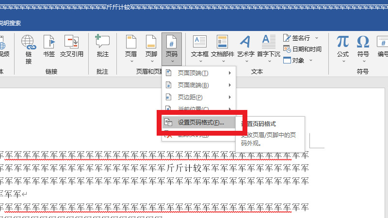This screenshot has height=218, width=388.
Task: Insert WordArt (艺术字)
Action: pos(246,49)
